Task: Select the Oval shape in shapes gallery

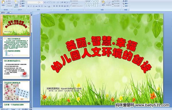Action: click(x=98, y=1)
